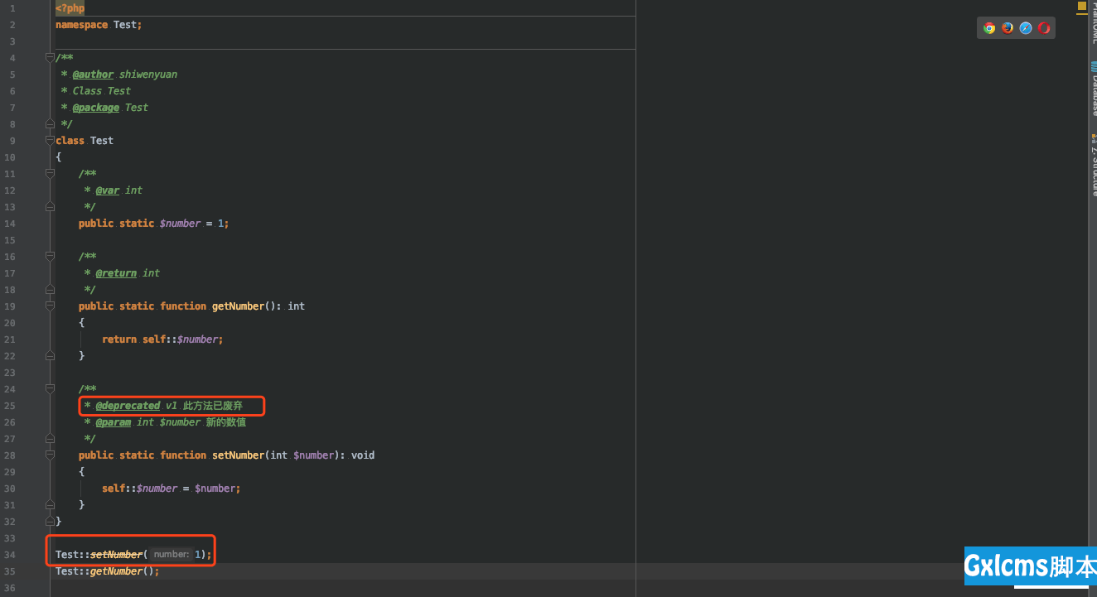This screenshot has width=1097, height=597.
Task: Click fold end marker on line 13
Action: click(50, 207)
